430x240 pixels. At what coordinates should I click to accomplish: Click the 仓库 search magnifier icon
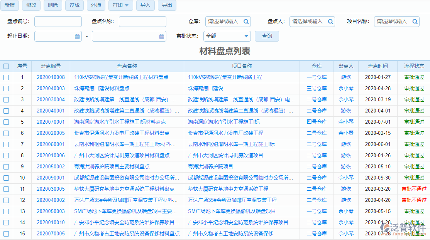(246, 22)
